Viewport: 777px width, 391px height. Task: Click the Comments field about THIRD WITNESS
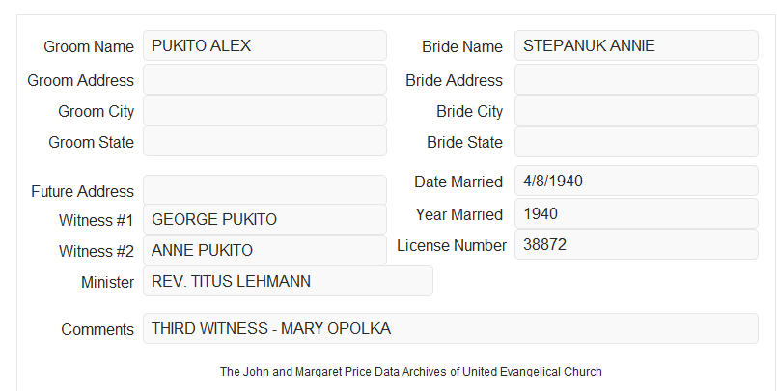click(x=451, y=328)
